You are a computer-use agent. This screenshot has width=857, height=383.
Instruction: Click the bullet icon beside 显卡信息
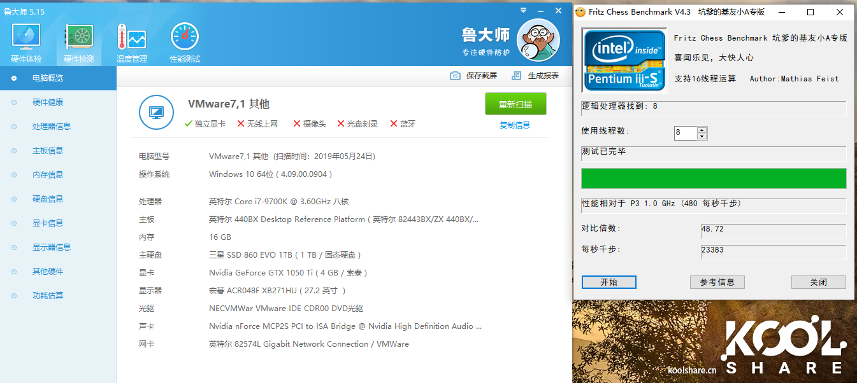coord(14,223)
